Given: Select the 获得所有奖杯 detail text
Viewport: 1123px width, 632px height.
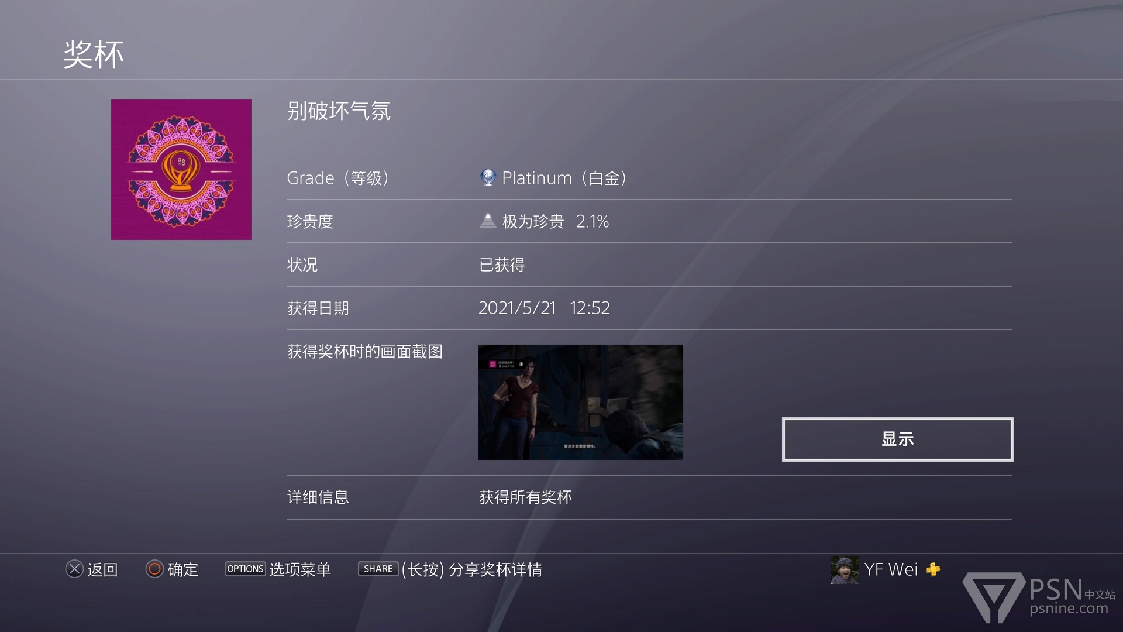Looking at the screenshot, I should tap(525, 497).
